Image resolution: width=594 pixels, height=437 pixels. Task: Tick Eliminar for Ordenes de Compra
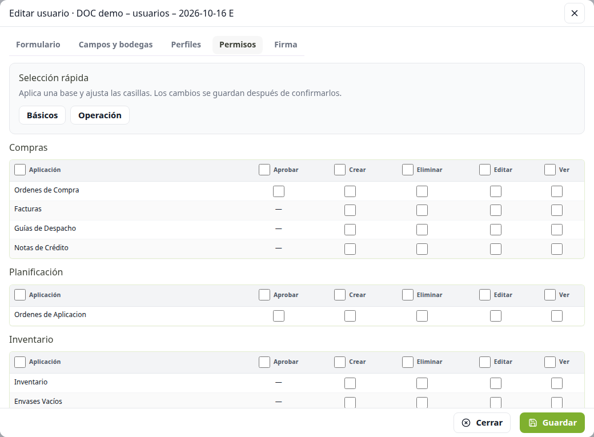pyautogui.click(x=422, y=191)
